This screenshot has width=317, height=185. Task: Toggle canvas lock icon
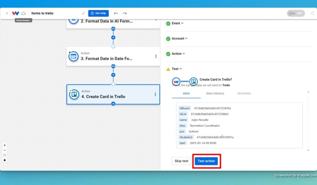[x=5, y=160]
